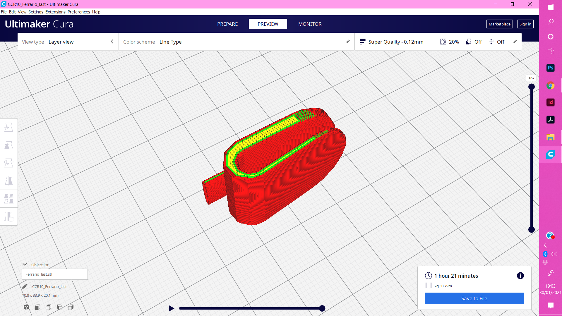Open the Windows Start button

(550, 7)
